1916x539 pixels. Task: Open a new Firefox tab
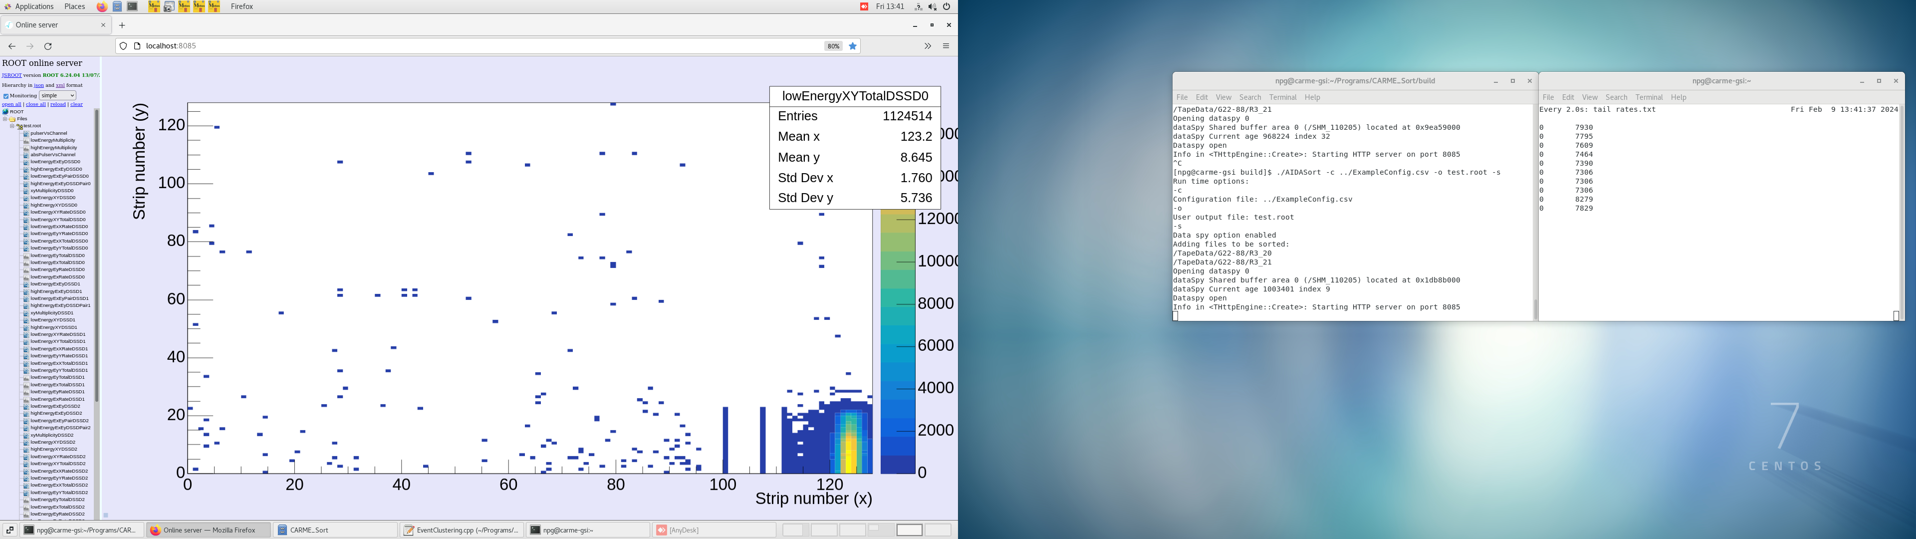point(122,25)
